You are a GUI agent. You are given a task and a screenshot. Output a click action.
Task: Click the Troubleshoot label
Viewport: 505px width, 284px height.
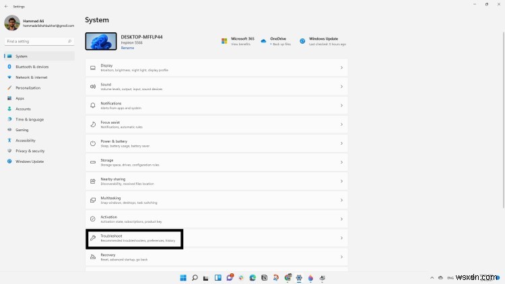click(111, 236)
